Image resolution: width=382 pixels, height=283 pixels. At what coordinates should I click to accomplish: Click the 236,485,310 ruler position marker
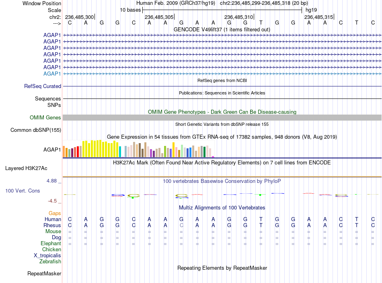point(239,17)
